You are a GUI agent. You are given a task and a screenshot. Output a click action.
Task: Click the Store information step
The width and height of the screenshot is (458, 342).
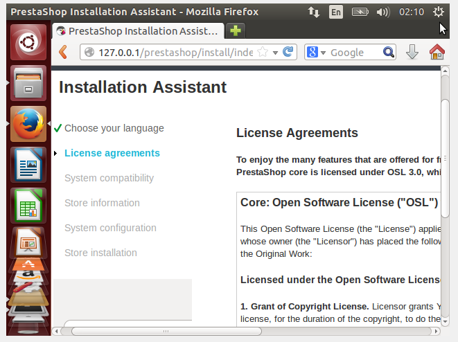click(102, 203)
